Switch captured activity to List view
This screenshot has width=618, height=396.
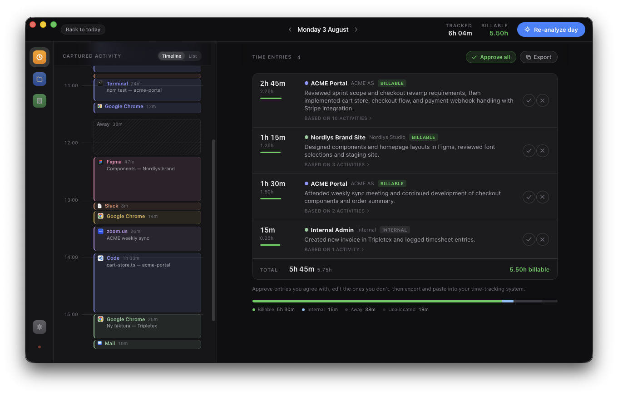click(193, 56)
